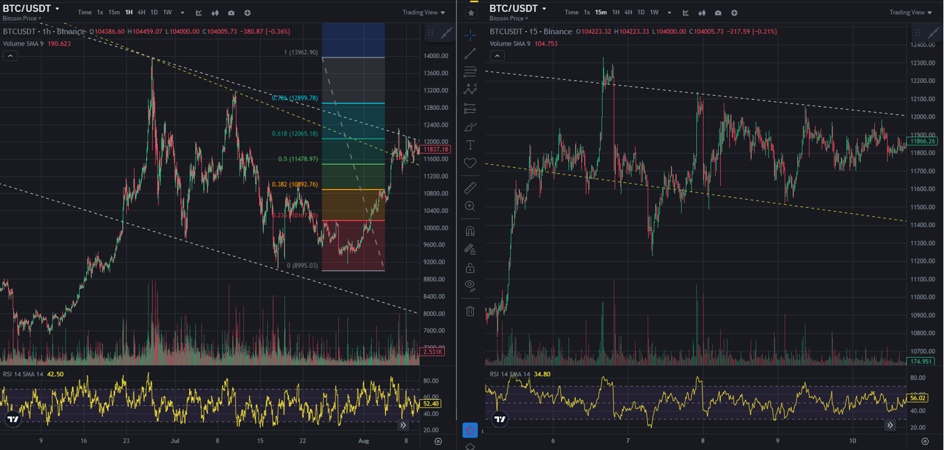
Task: Click the TradingView logo in left chart
Action: pos(12,419)
